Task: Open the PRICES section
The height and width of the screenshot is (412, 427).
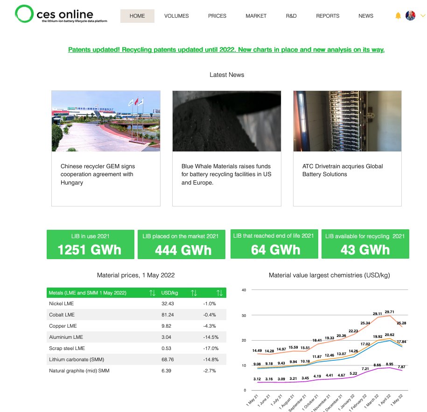Action: pyautogui.click(x=217, y=15)
